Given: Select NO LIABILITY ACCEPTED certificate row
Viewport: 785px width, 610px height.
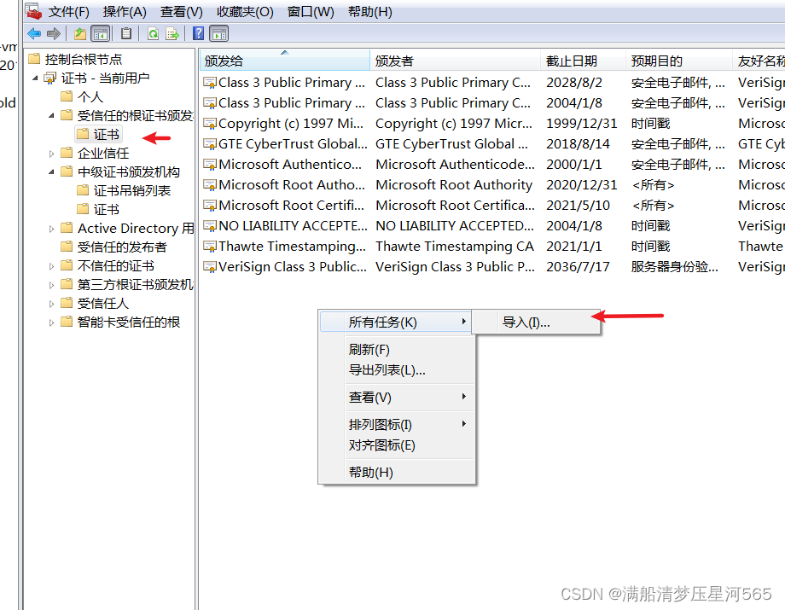Looking at the screenshot, I should [492, 226].
